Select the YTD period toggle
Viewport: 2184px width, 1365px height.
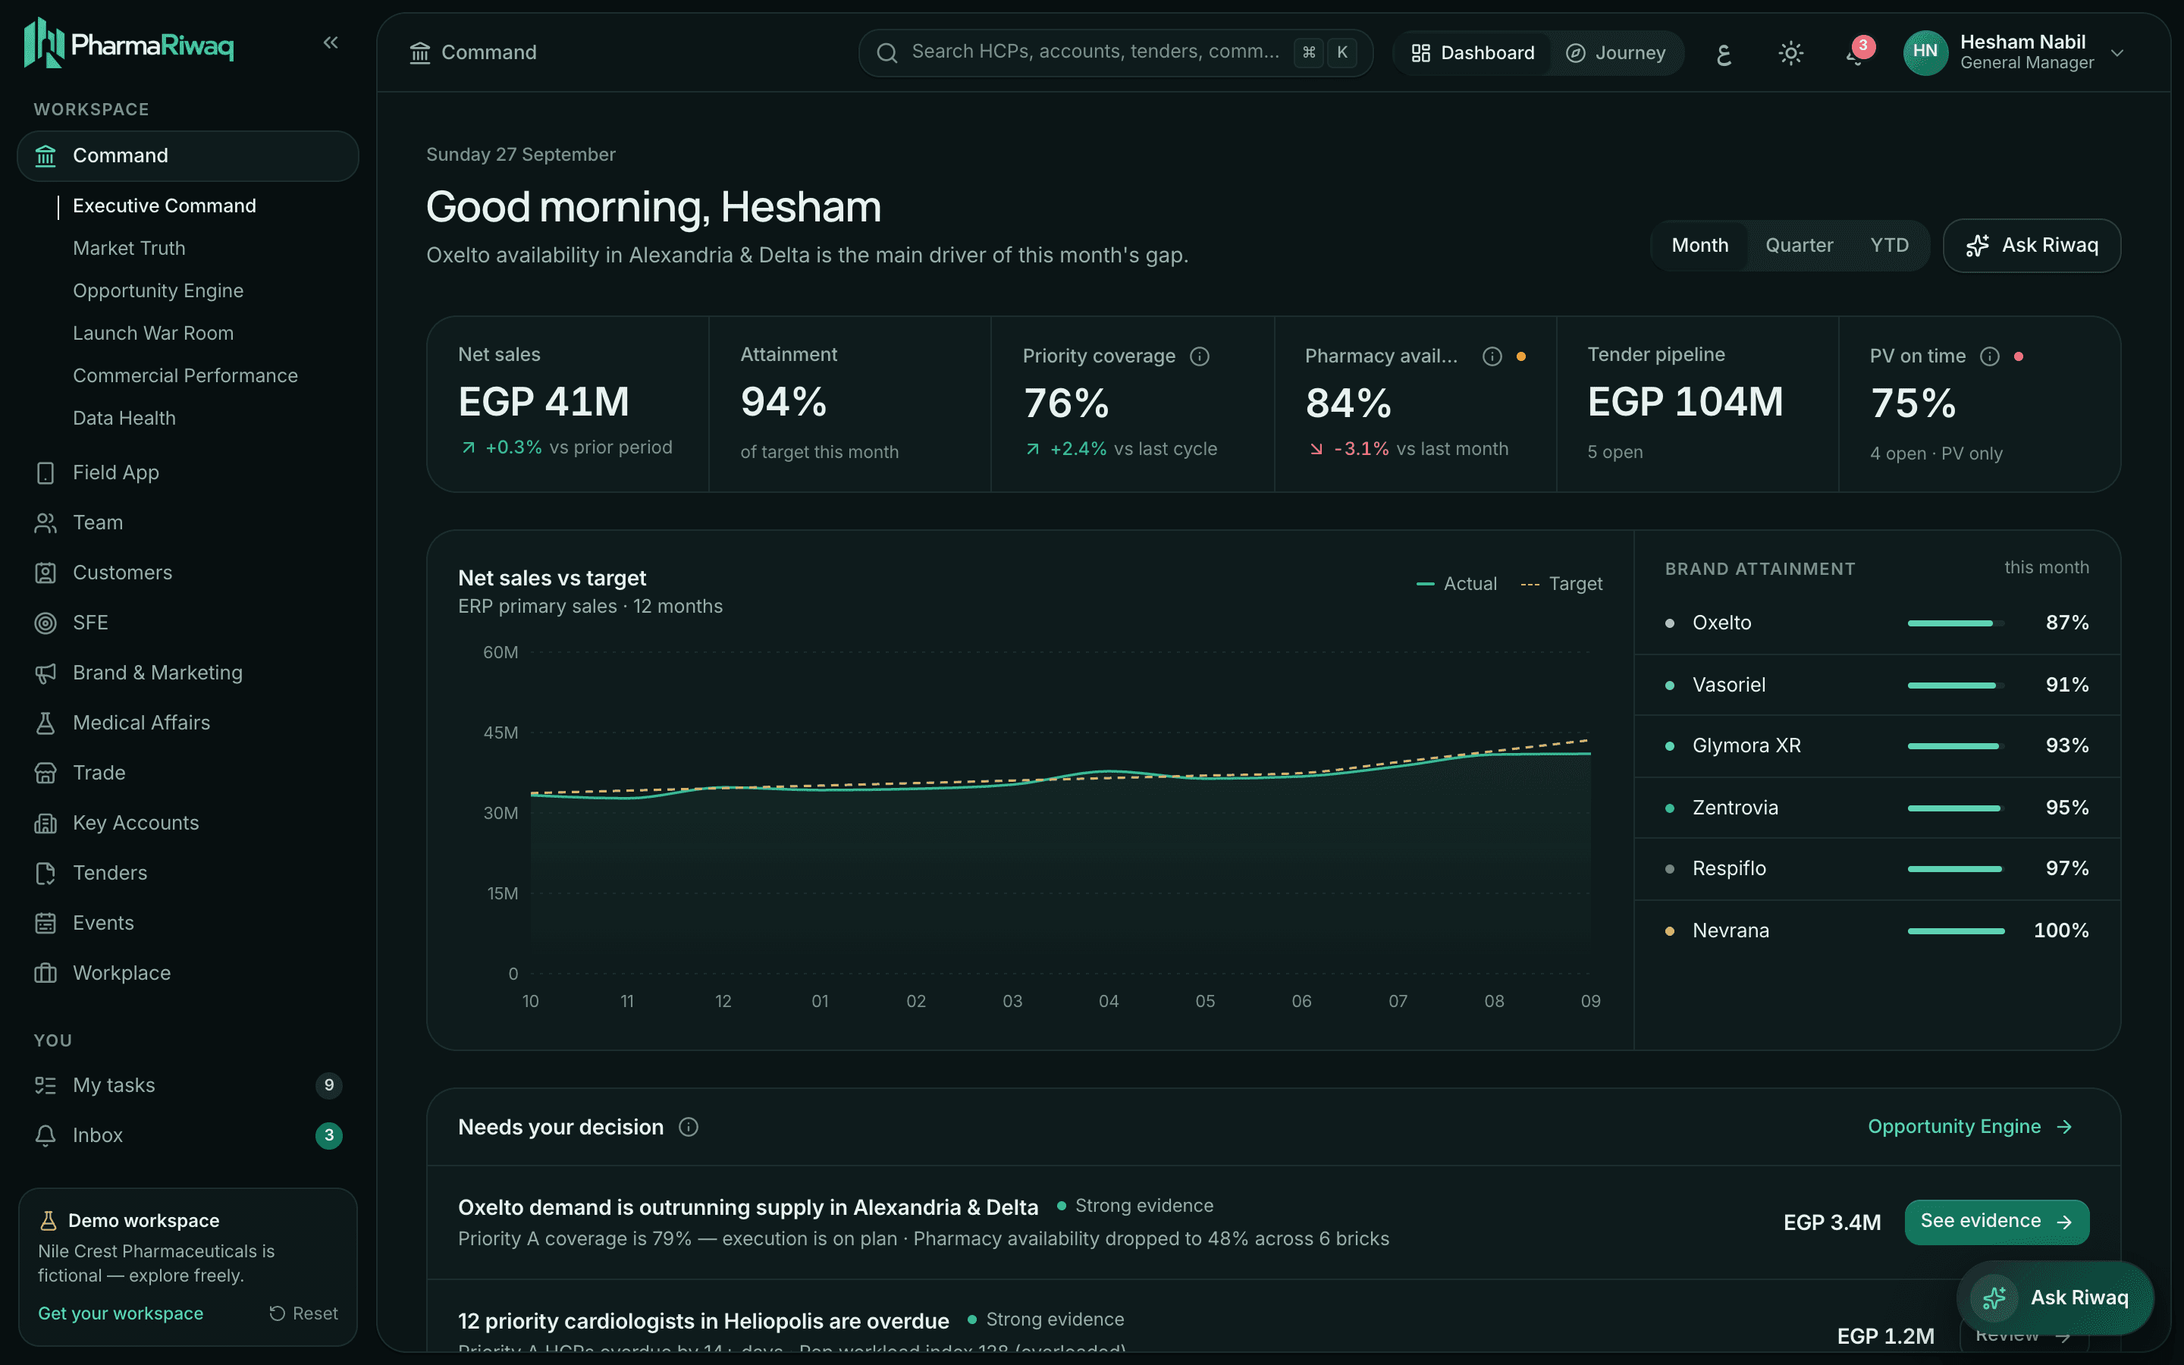tap(1889, 246)
